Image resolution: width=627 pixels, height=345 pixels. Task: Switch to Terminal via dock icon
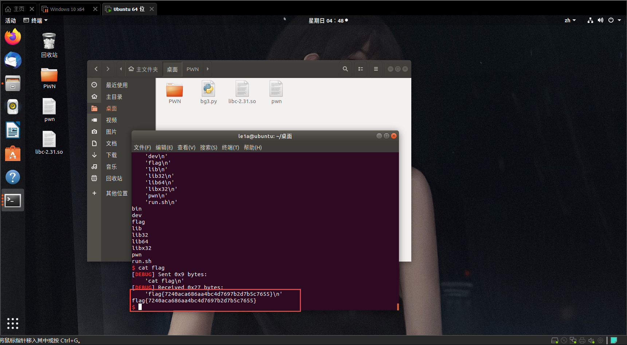[13, 200]
